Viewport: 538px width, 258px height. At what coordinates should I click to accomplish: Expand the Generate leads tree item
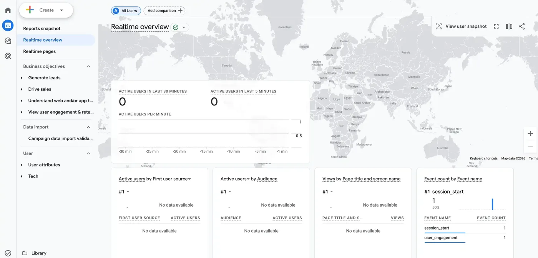coord(22,78)
